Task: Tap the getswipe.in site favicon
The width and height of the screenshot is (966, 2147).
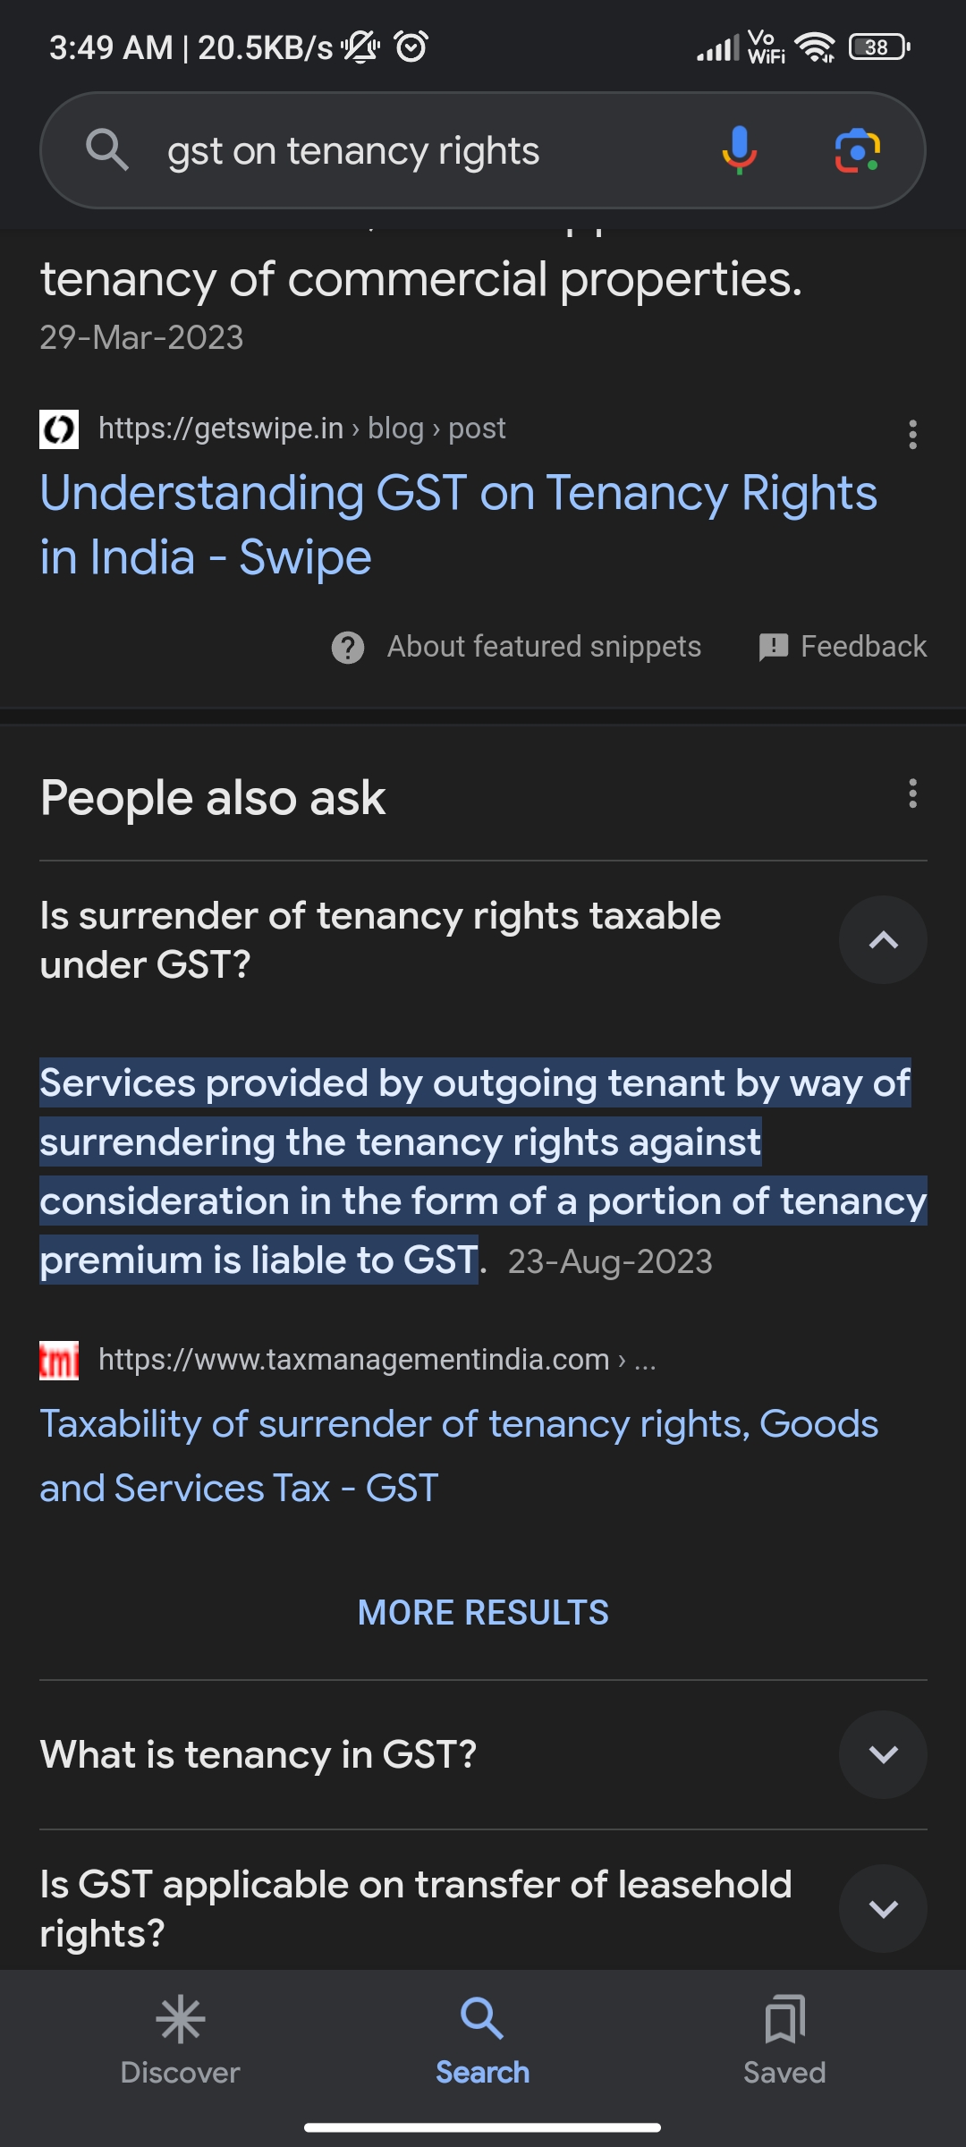Action: (59, 429)
